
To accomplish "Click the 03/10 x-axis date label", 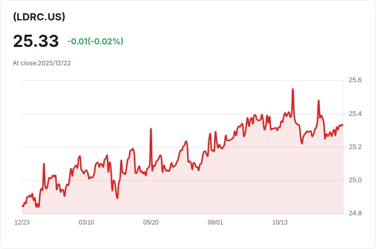I will (86, 222).
